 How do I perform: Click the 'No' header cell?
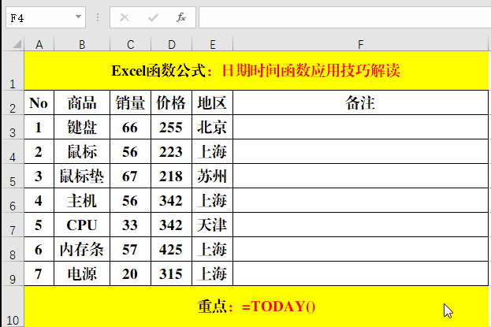pyautogui.click(x=39, y=102)
